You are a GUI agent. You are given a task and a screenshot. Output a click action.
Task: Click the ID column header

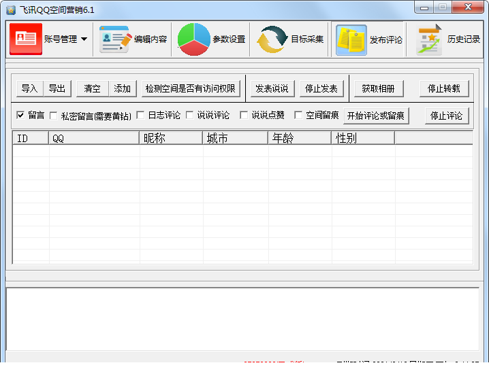[x=31, y=138]
